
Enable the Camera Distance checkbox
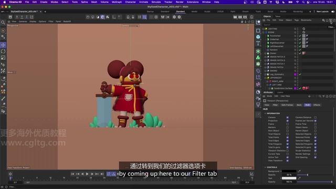(x=316, y=118)
